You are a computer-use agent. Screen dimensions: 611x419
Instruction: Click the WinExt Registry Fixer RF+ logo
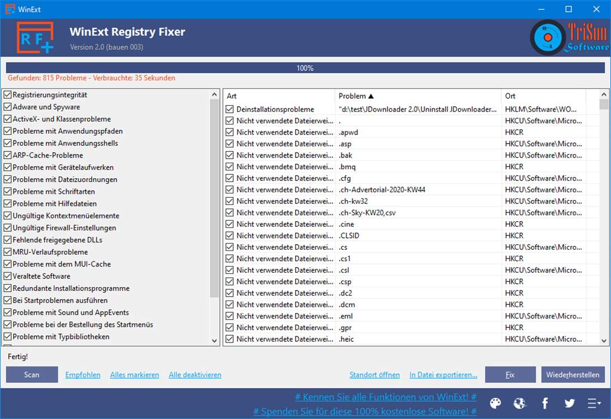[35, 37]
